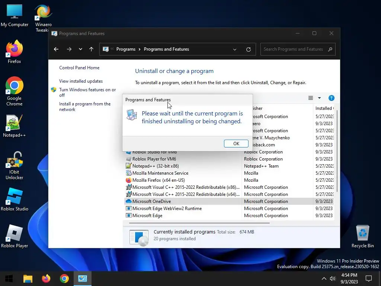Open My Computer desktop icon
The width and height of the screenshot is (381, 286).
coord(15,16)
